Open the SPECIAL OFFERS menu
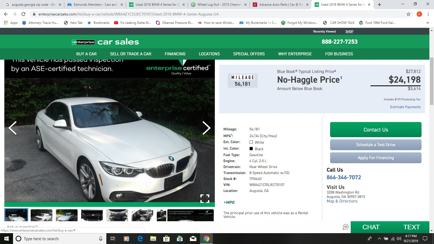 click(249, 54)
